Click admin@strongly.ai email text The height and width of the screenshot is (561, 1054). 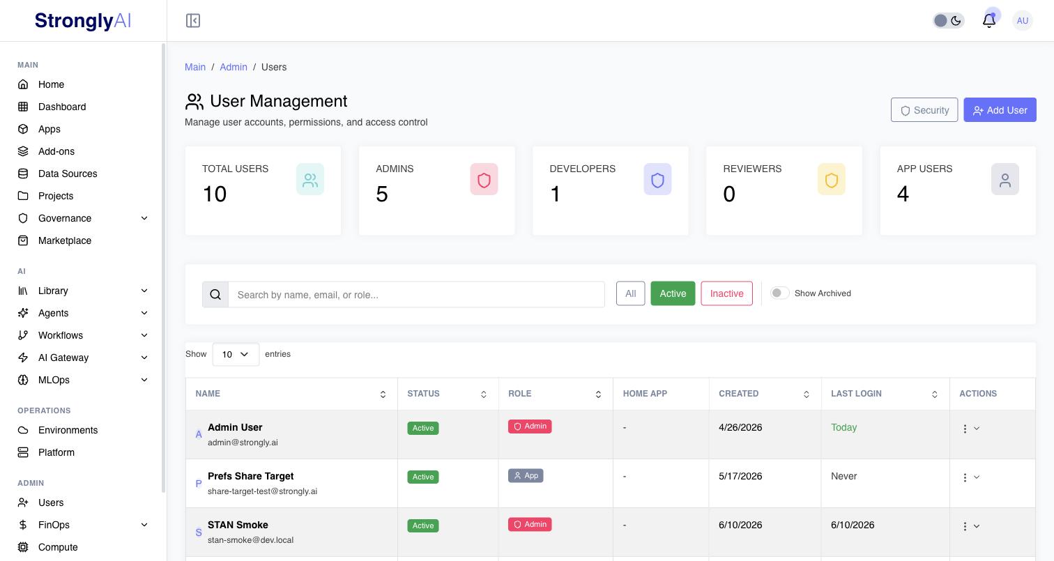coord(243,443)
